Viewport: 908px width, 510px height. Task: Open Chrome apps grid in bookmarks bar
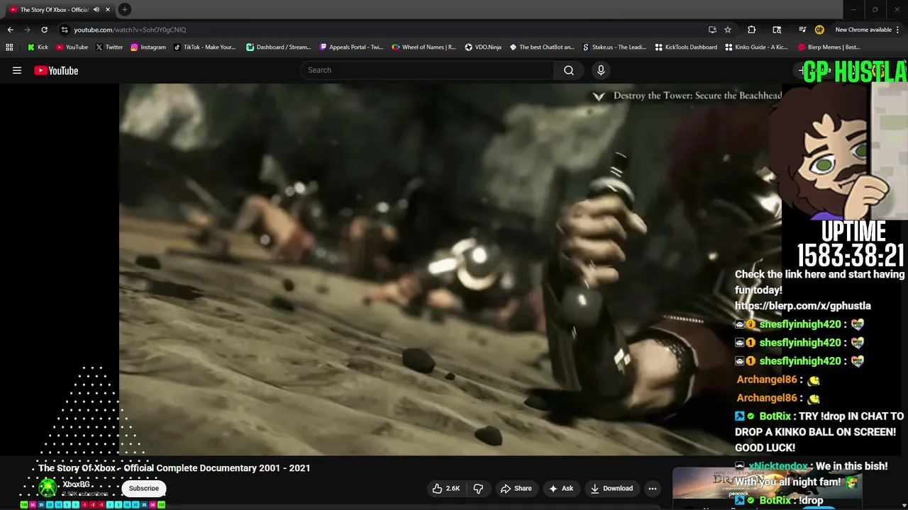tap(9, 47)
